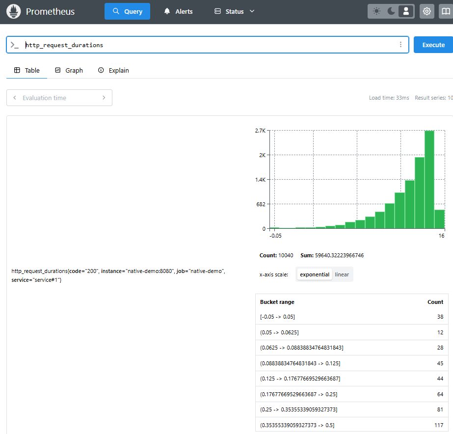This screenshot has height=434, width=453.
Task: Step evaluation time backward chevron
Action: click(15, 98)
